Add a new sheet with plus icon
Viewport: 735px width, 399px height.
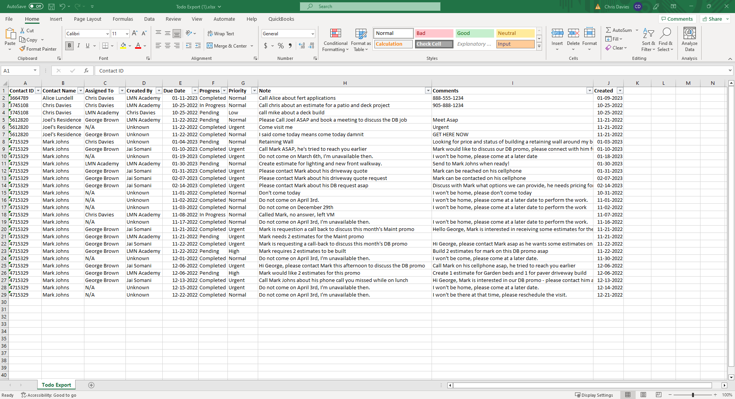click(x=91, y=385)
